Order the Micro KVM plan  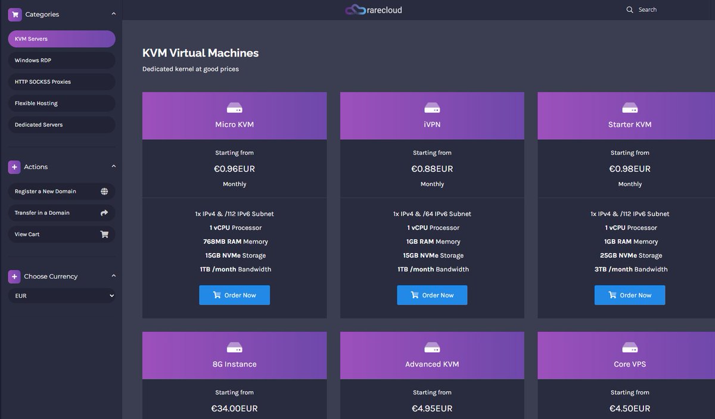click(x=234, y=295)
